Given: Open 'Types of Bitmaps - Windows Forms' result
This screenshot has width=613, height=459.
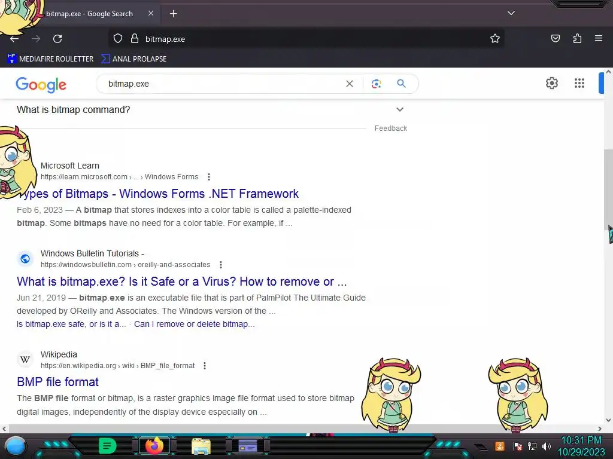Looking at the screenshot, I should [158, 194].
